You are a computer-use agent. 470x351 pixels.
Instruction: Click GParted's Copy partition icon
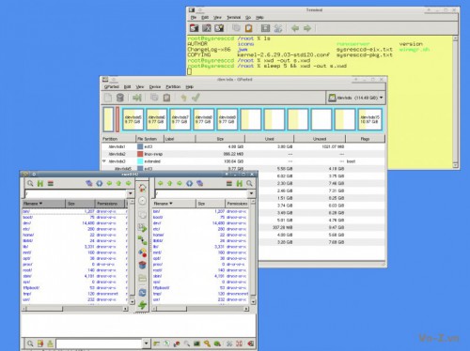(154, 98)
